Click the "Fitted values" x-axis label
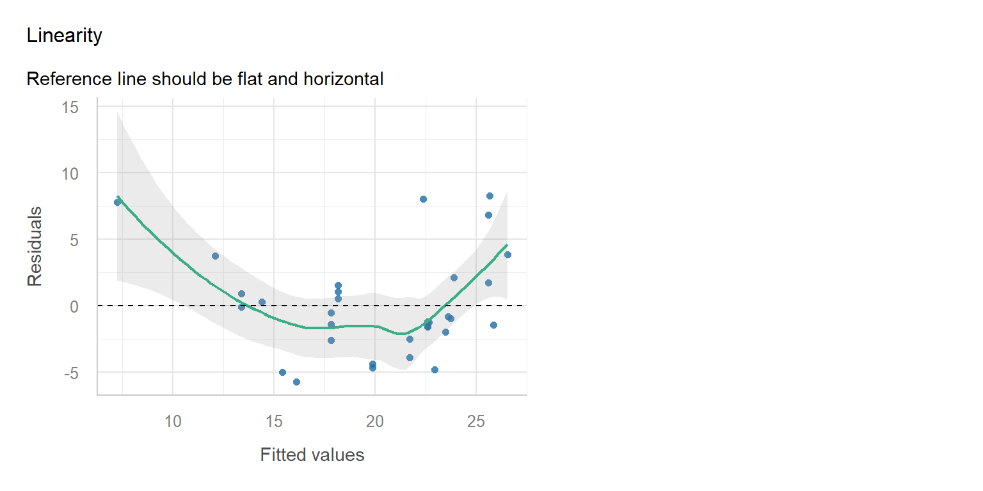 (312, 455)
